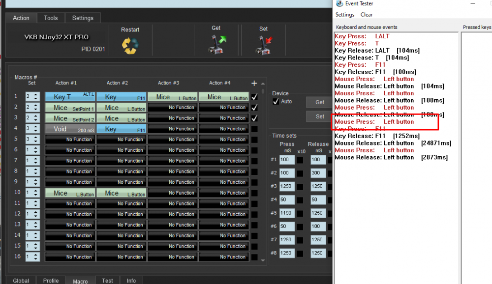Select 'Key Press: LALT' event line
The height and width of the screenshot is (284, 492).
click(x=362, y=36)
